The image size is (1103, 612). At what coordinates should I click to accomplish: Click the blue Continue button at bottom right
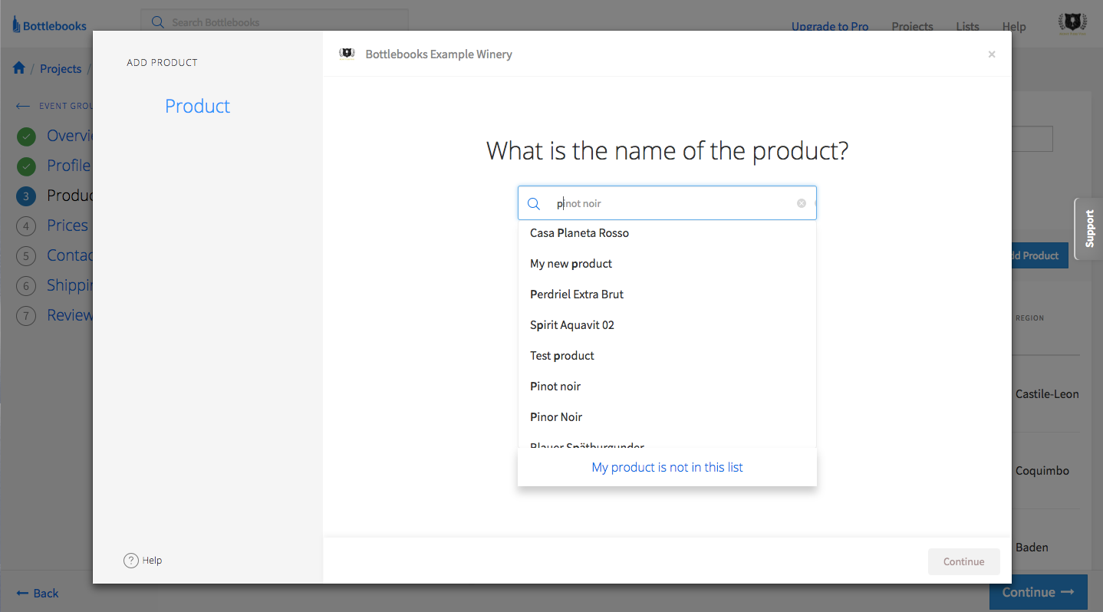(1039, 592)
